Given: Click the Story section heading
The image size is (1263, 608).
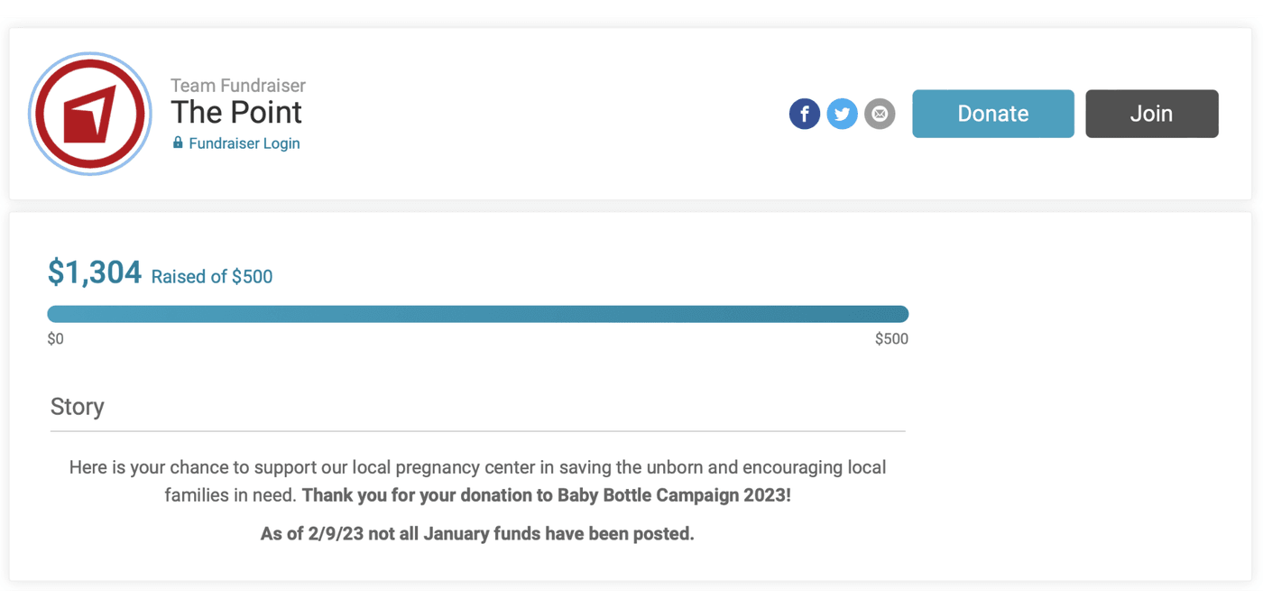Looking at the screenshot, I should point(78,407).
